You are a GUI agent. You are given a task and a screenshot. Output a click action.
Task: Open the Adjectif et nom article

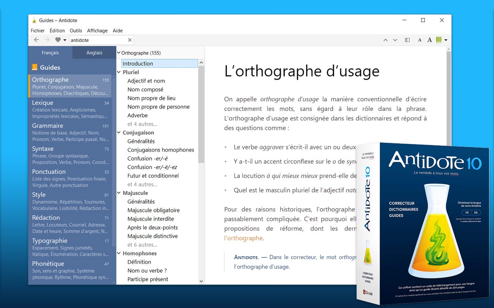point(146,81)
